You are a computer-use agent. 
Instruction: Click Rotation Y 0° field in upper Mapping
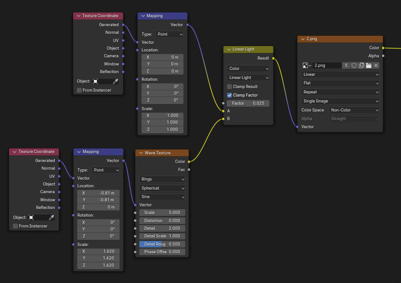(x=162, y=93)
